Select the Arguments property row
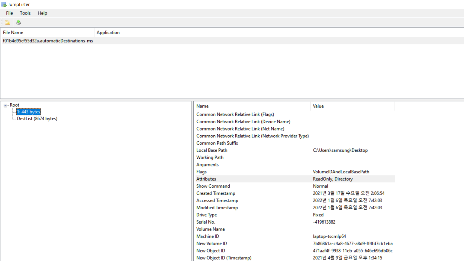The height and width of the screenshot is (261, 464). [x=295, y=165]
